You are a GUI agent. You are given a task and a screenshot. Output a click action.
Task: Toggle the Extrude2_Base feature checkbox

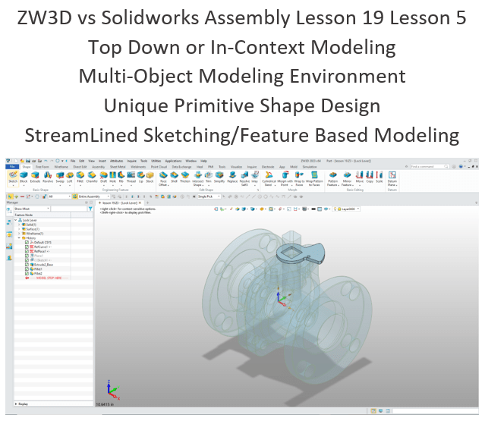(27, 265)
